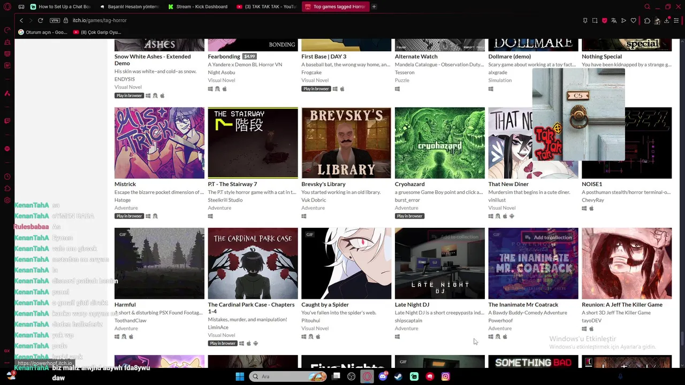Screen dimensions: 685x385
Task: Visit author Steelkrill Studio's page
Action: point(225,200)
